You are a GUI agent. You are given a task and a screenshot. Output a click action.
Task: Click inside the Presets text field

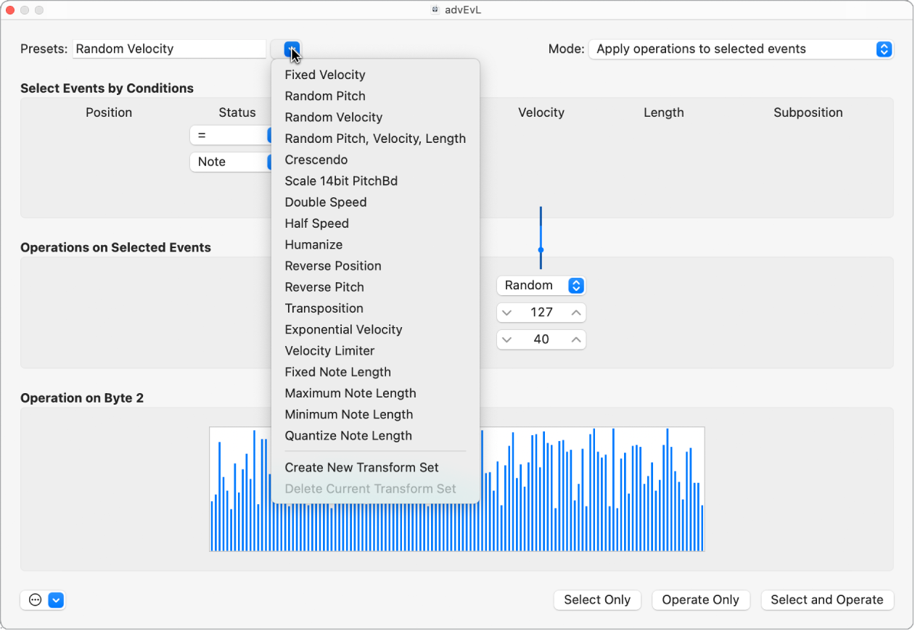pos(168,49)
